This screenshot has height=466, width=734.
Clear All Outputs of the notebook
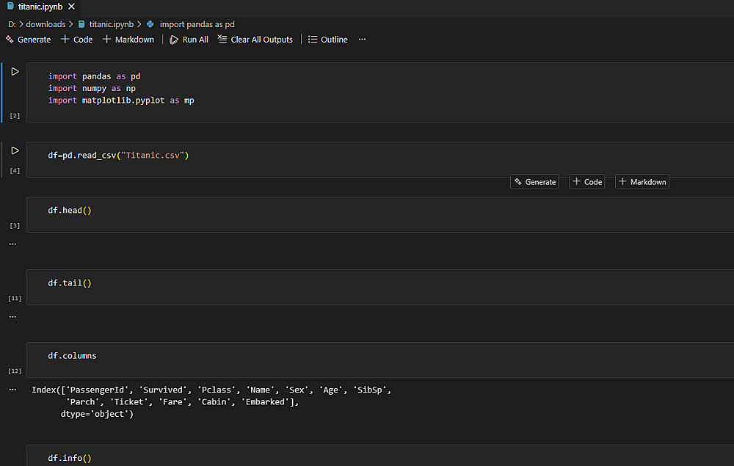255,40
